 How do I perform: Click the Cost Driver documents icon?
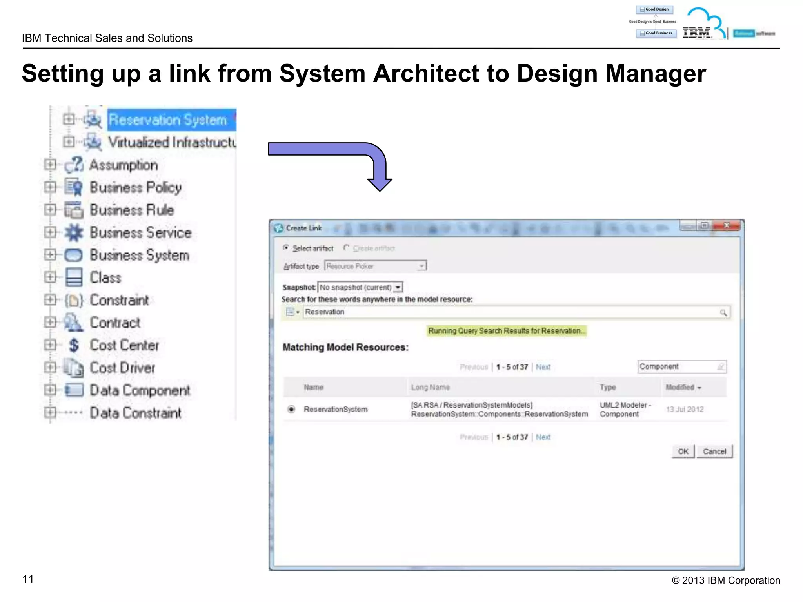pos(74,368)
